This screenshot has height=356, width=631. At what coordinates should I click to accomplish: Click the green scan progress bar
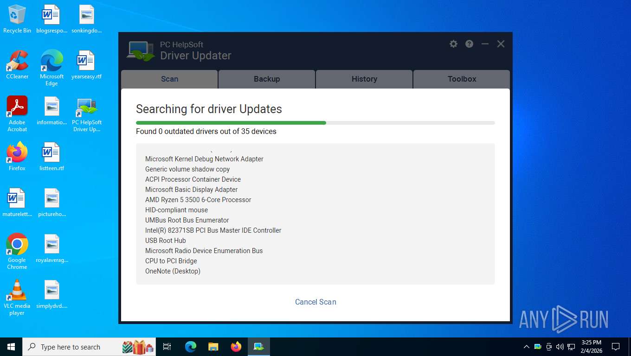(231, 123)
